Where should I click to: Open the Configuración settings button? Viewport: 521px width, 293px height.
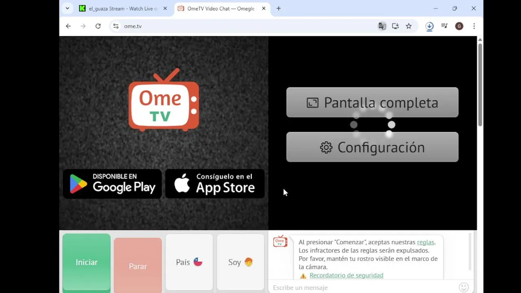point(372,147)
